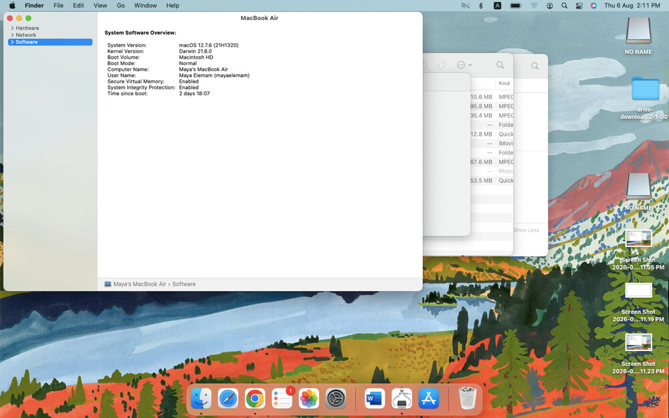This screenshot has width=669, height=418.
Task: Click the User Name value Maya Elemam
Action: pyautogui.click(x=214, y=75)
